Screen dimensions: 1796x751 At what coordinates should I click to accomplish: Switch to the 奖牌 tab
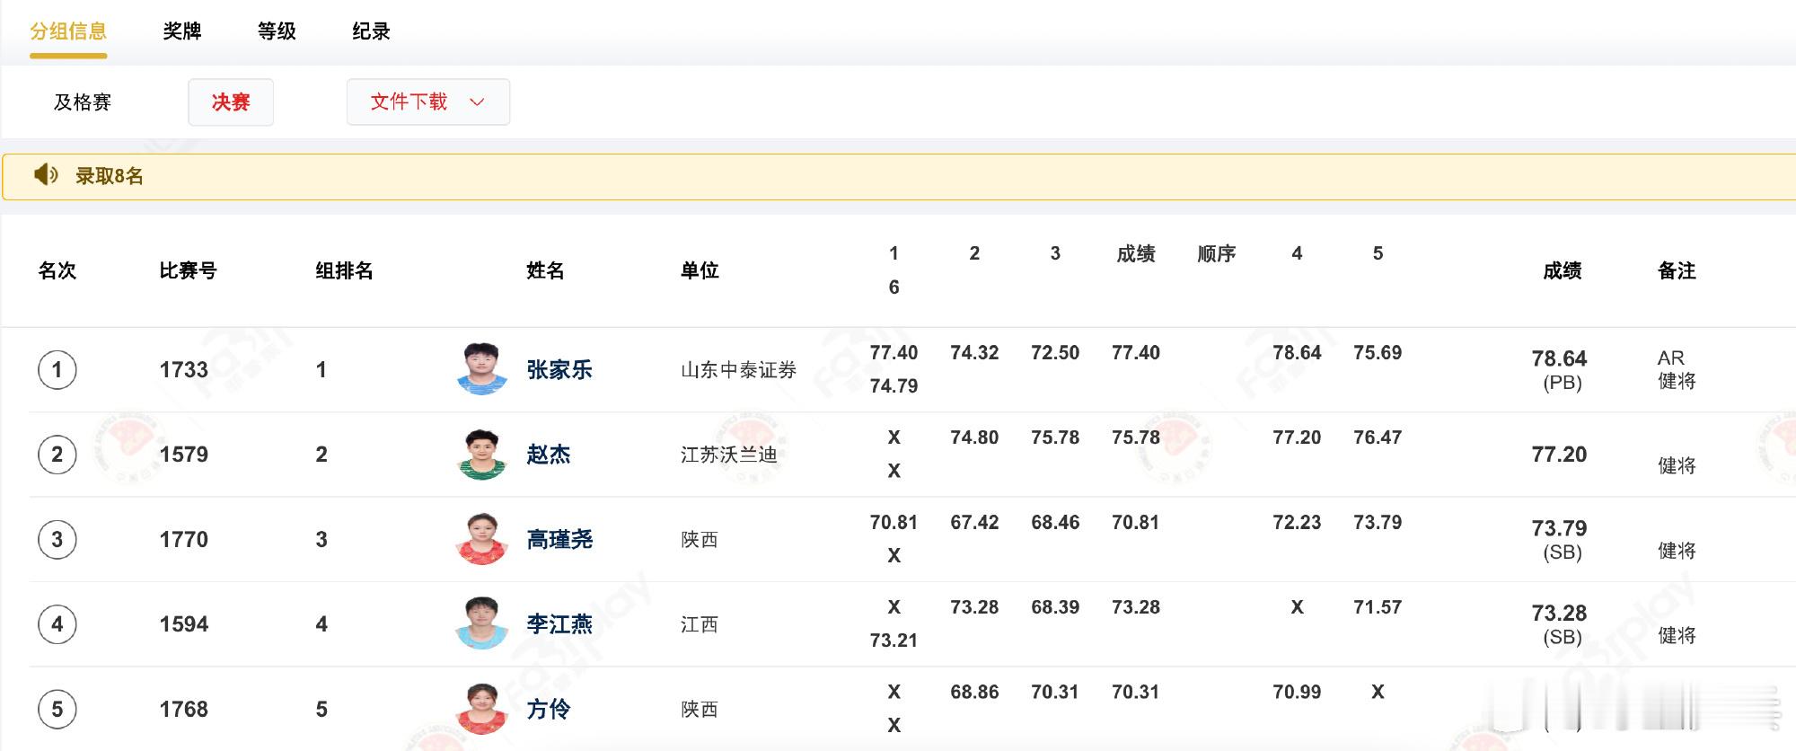tap(182, 31)
